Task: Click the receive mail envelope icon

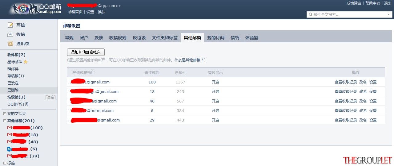Action: [10, 34]
